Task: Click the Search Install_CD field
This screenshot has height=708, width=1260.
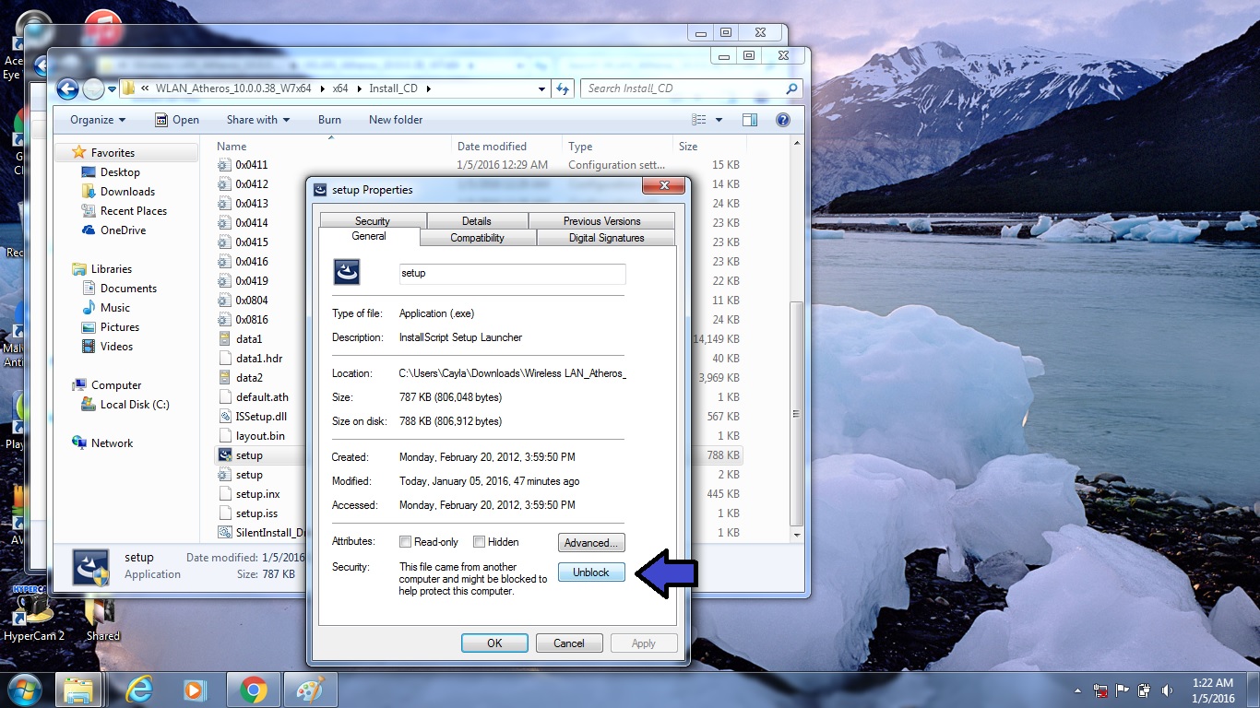Action: click(690, 88)
